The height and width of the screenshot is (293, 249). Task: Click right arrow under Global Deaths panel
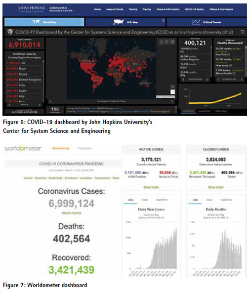207,80
